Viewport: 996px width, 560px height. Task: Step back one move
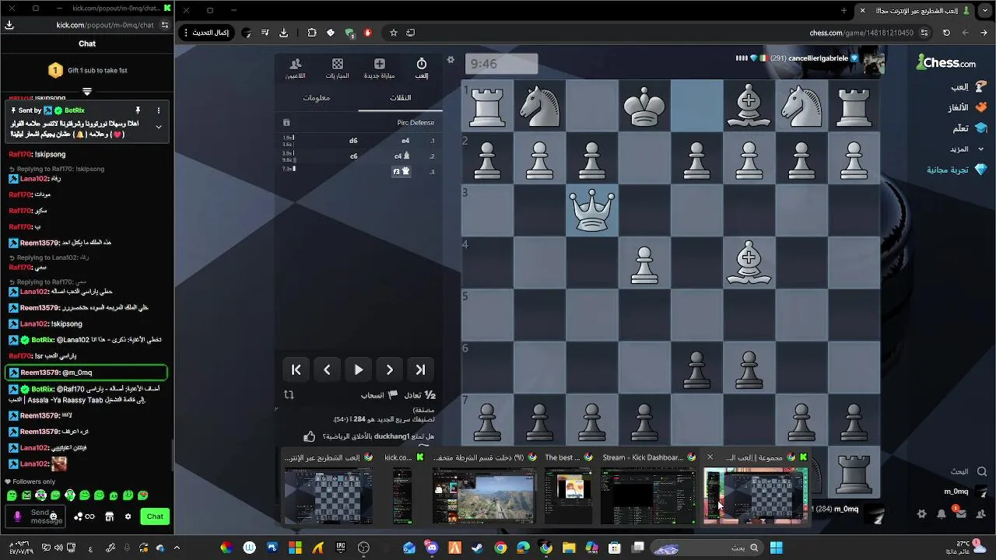(x=327, y=370)
